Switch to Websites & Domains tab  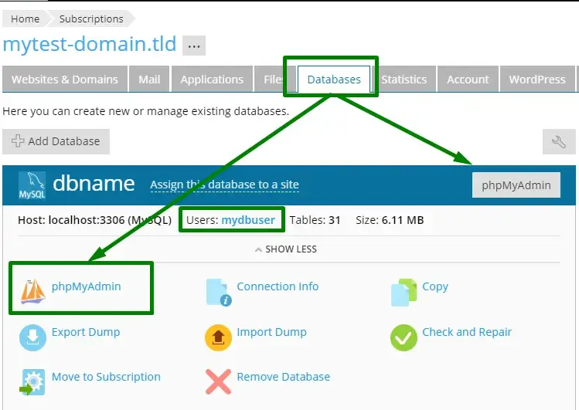coord(65,79)
